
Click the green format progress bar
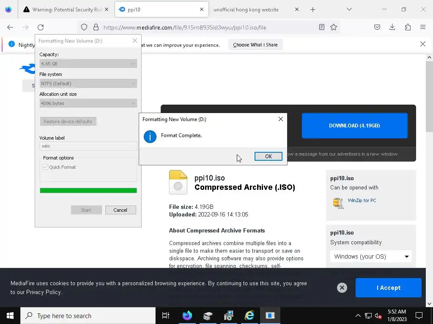(x=88, y=190)
